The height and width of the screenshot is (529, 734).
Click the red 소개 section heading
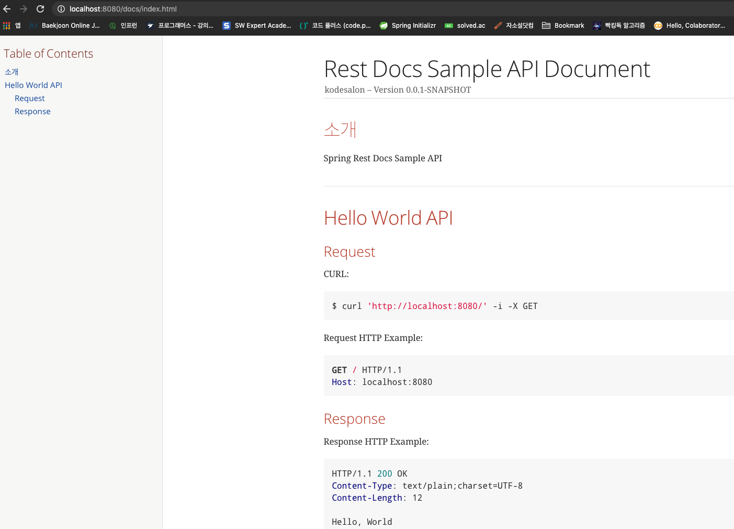[340, 129]
